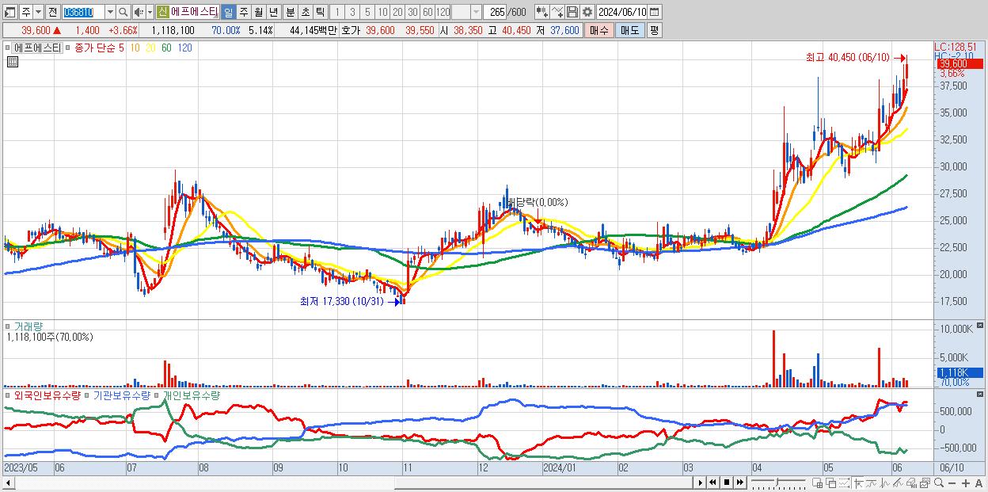Click the 기관보유수량 indicator label
The image size is (988, 492).
click(120, 395)
